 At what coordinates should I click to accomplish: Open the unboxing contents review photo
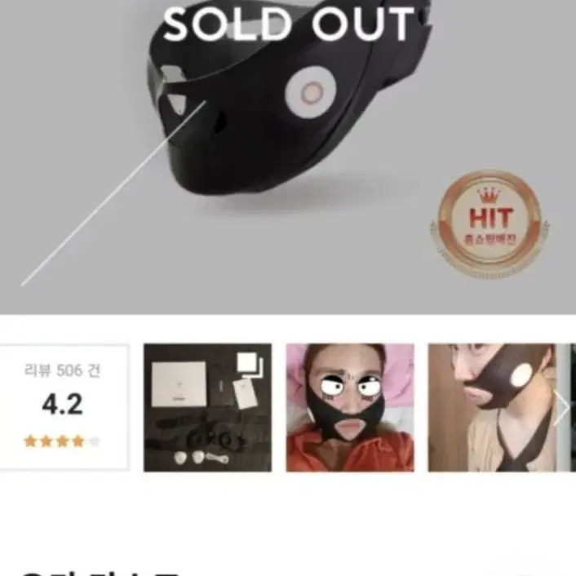tap(207, 407)
